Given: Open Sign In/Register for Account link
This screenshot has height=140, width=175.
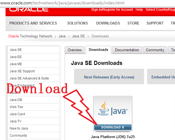Looking at the screenshot, I should pos(112,10).
